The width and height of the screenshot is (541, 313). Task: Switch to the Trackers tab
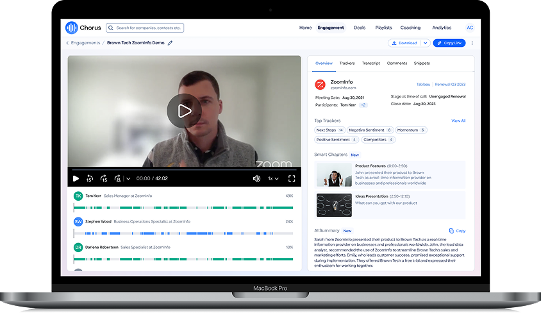coord(347,63)
